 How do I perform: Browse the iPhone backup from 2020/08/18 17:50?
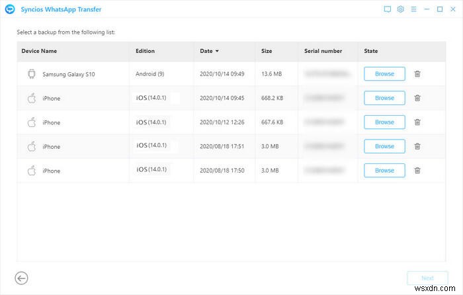point(384,171)
